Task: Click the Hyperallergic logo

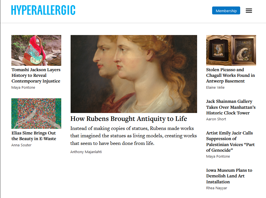Action: click(43, 10)
